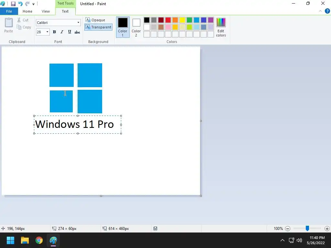
Task: Open File Explorer from the taskbar
Action: click(25, 240)
